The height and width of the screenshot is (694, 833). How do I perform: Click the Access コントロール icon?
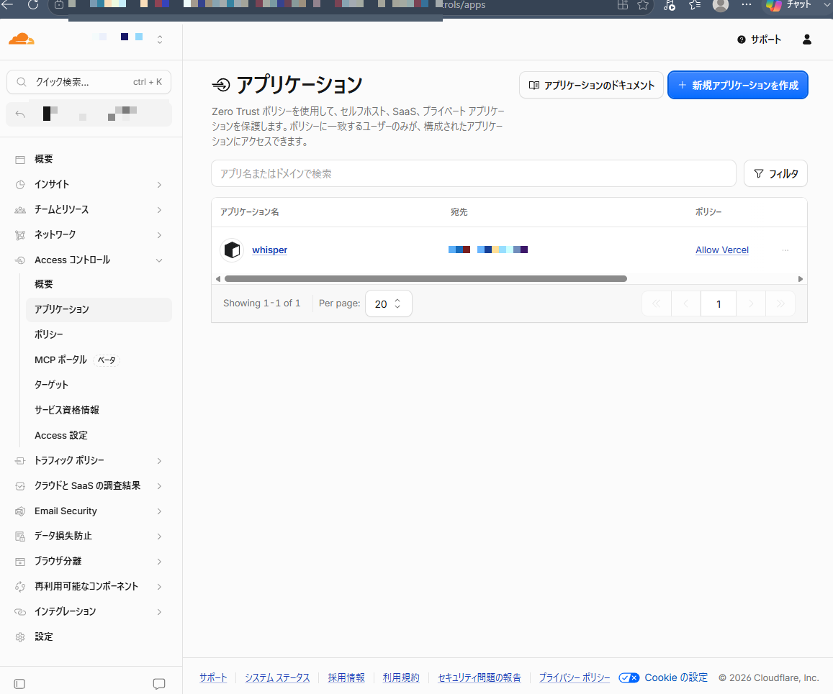point(20,260)
